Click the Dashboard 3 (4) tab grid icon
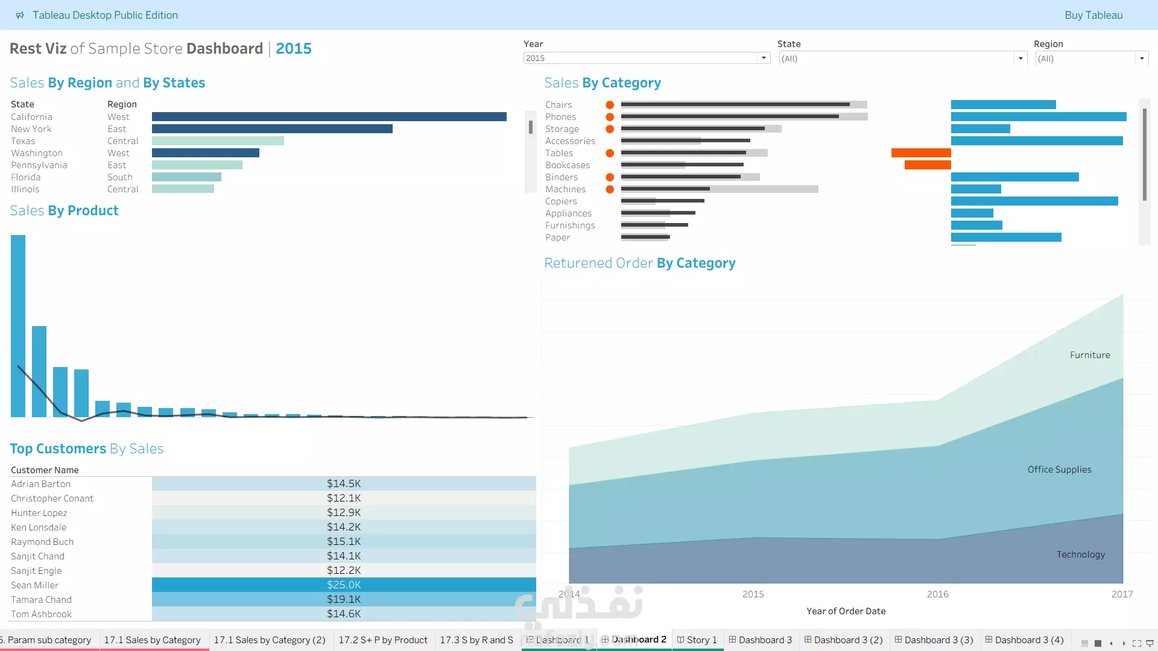The height and width of the screenshot is (651, 1158). click(x=989, y=640)
